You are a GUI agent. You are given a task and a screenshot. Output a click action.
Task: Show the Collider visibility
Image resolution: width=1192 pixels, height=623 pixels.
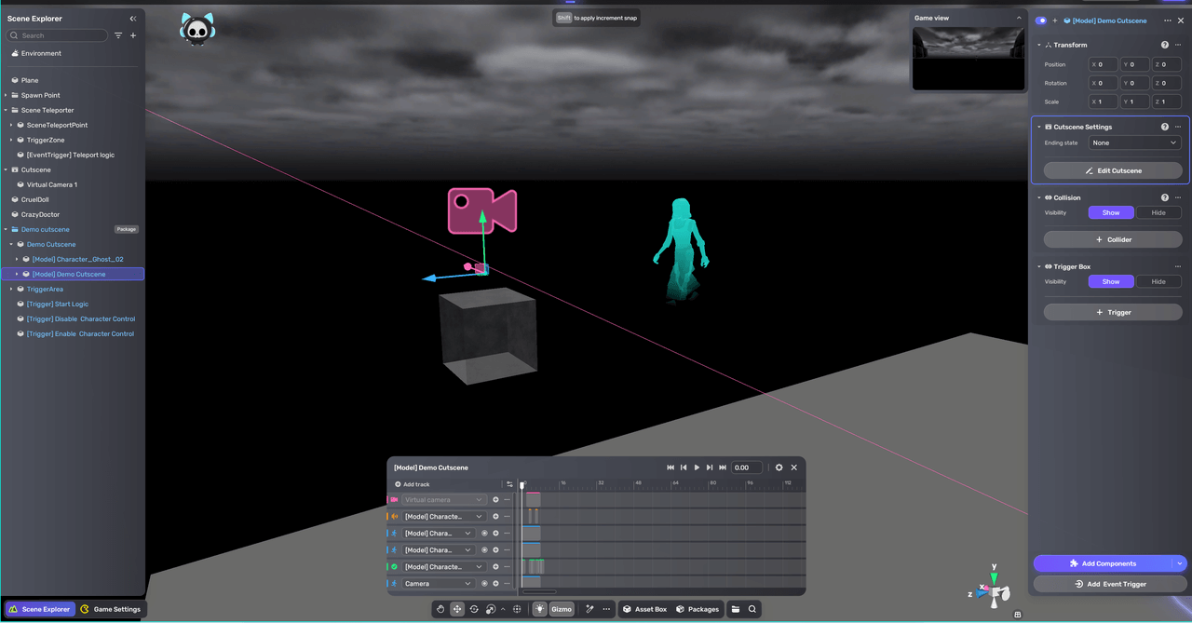point(1111,212)
